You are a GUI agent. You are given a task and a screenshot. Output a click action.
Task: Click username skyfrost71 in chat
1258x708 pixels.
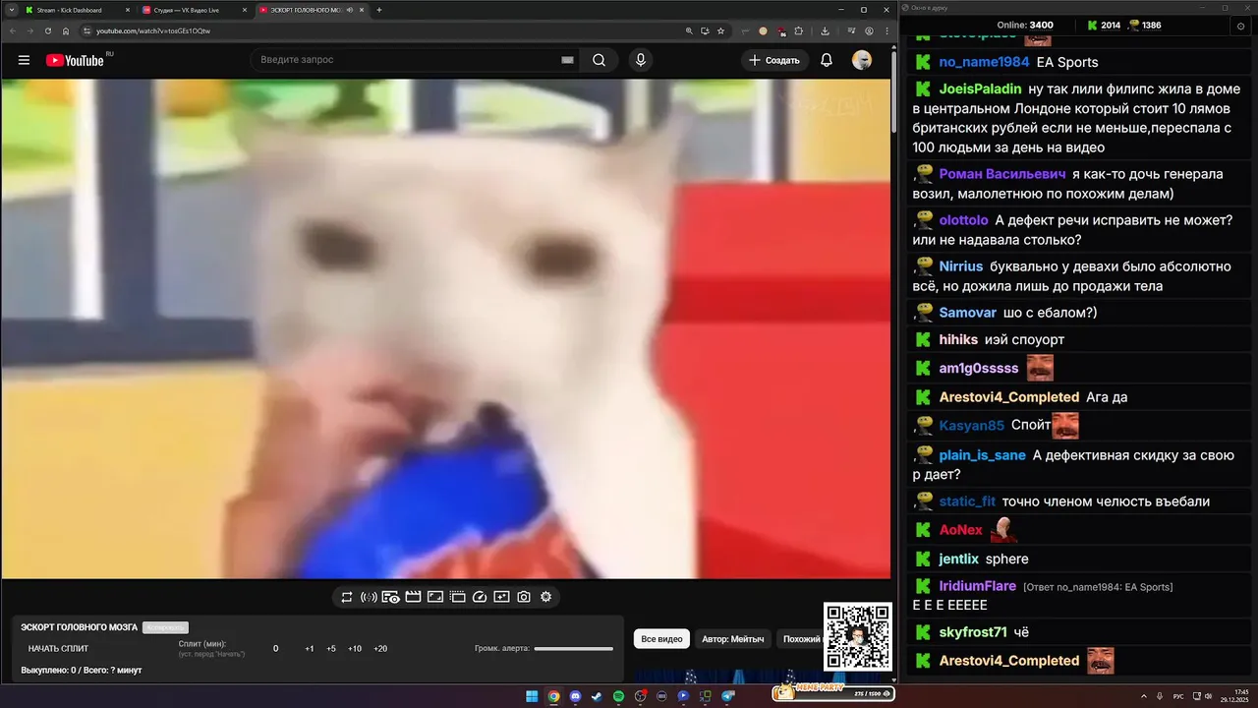point(973,632)
